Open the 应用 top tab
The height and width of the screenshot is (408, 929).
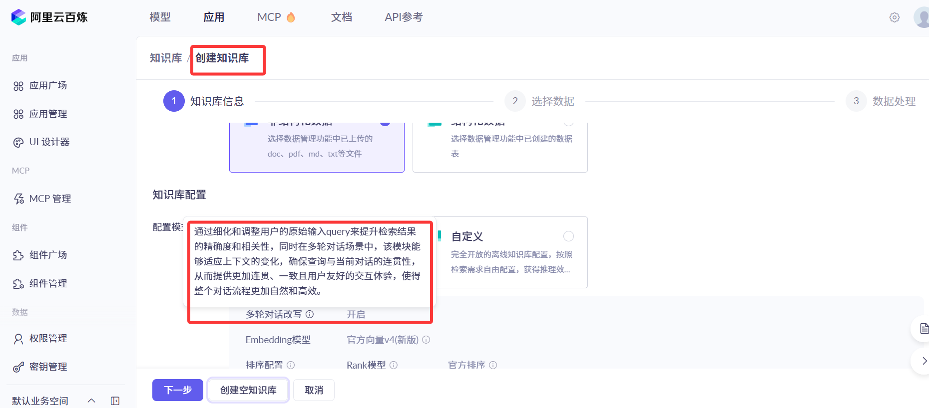click(x=214, y=17)
